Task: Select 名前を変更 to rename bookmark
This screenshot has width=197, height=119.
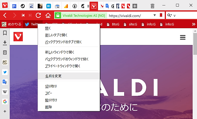Action: tap(69, 76)
